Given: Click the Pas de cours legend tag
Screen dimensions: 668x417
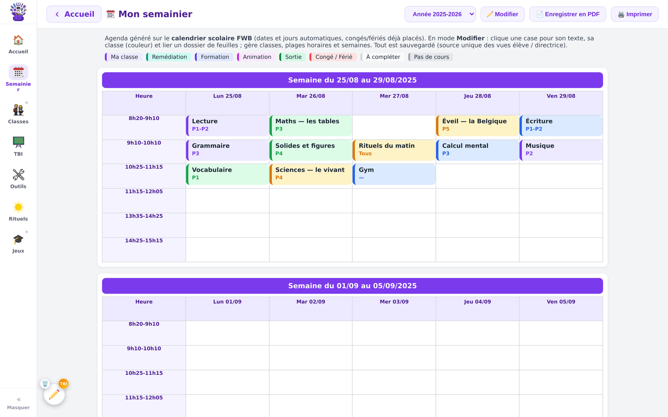Looking at the screenshot, I should click(x=431, y=57).
